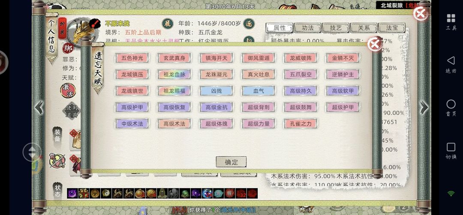Click the purple orb status icon
Image resolution: width=463 pixels, height=215 pixels.
tap(72, 194)
